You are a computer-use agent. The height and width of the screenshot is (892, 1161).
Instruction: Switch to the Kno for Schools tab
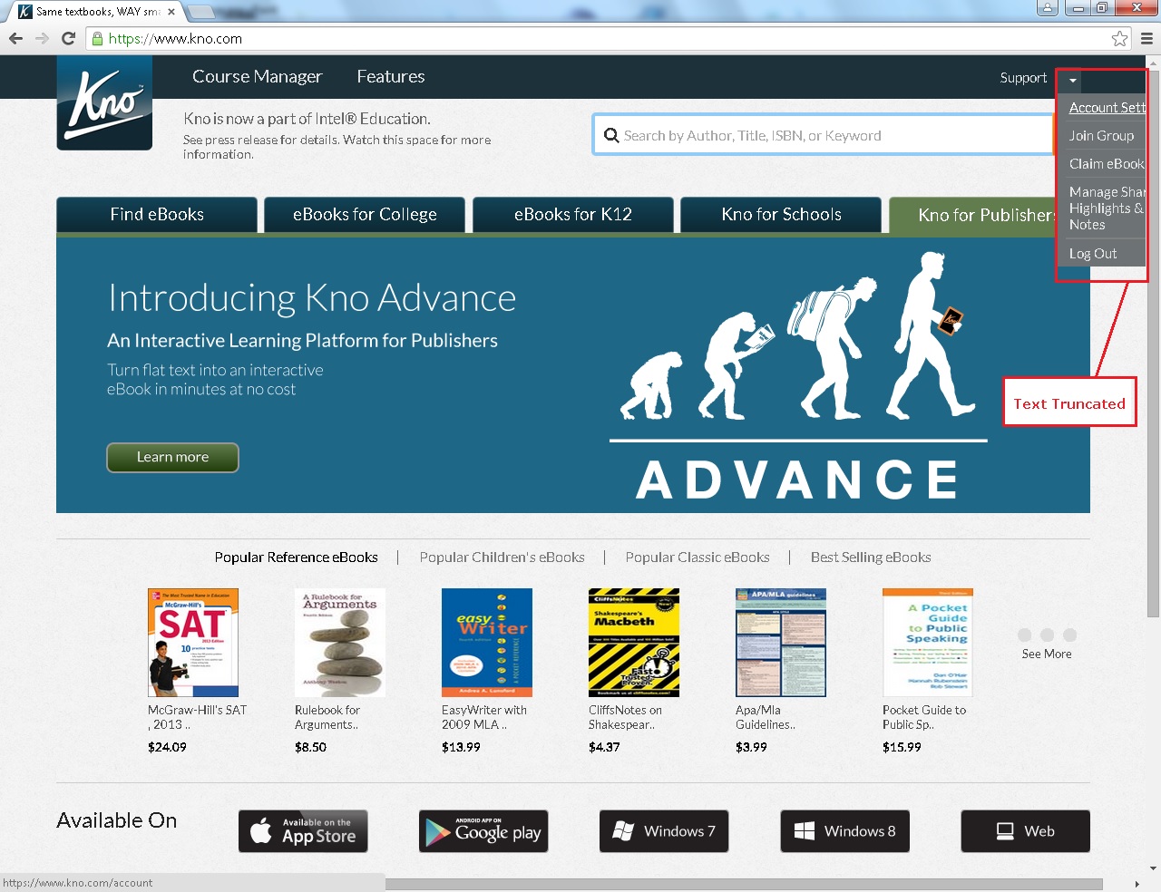coord(781,215)
